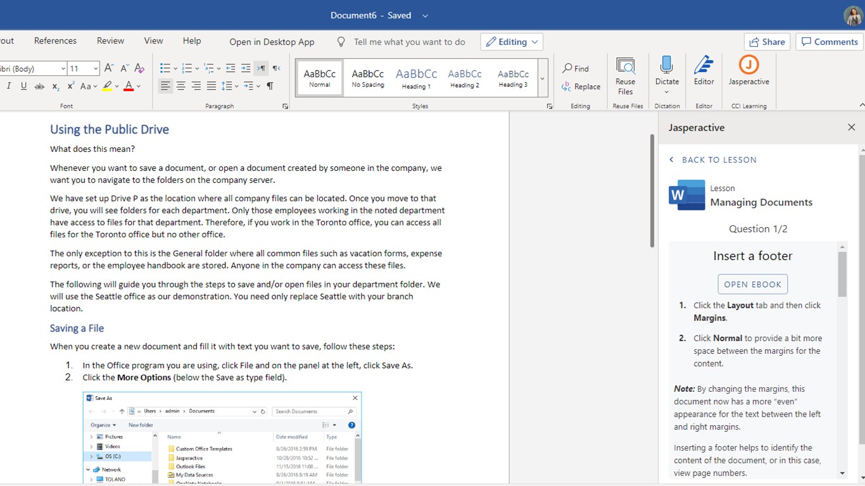Switch to the References tab
The width and height of the screenshot is (865, 486).
click(55, 40)
